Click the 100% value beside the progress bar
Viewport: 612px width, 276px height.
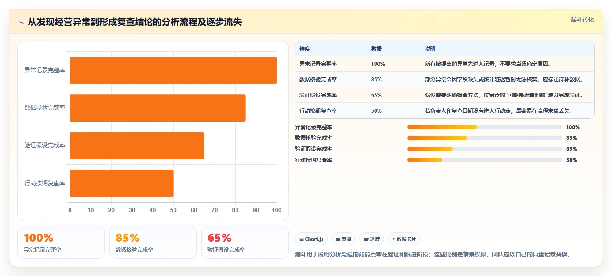573,127
